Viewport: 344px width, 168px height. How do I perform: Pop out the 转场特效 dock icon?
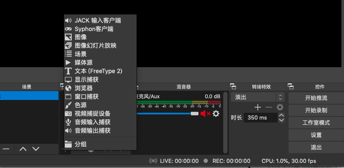pos(233,87)
